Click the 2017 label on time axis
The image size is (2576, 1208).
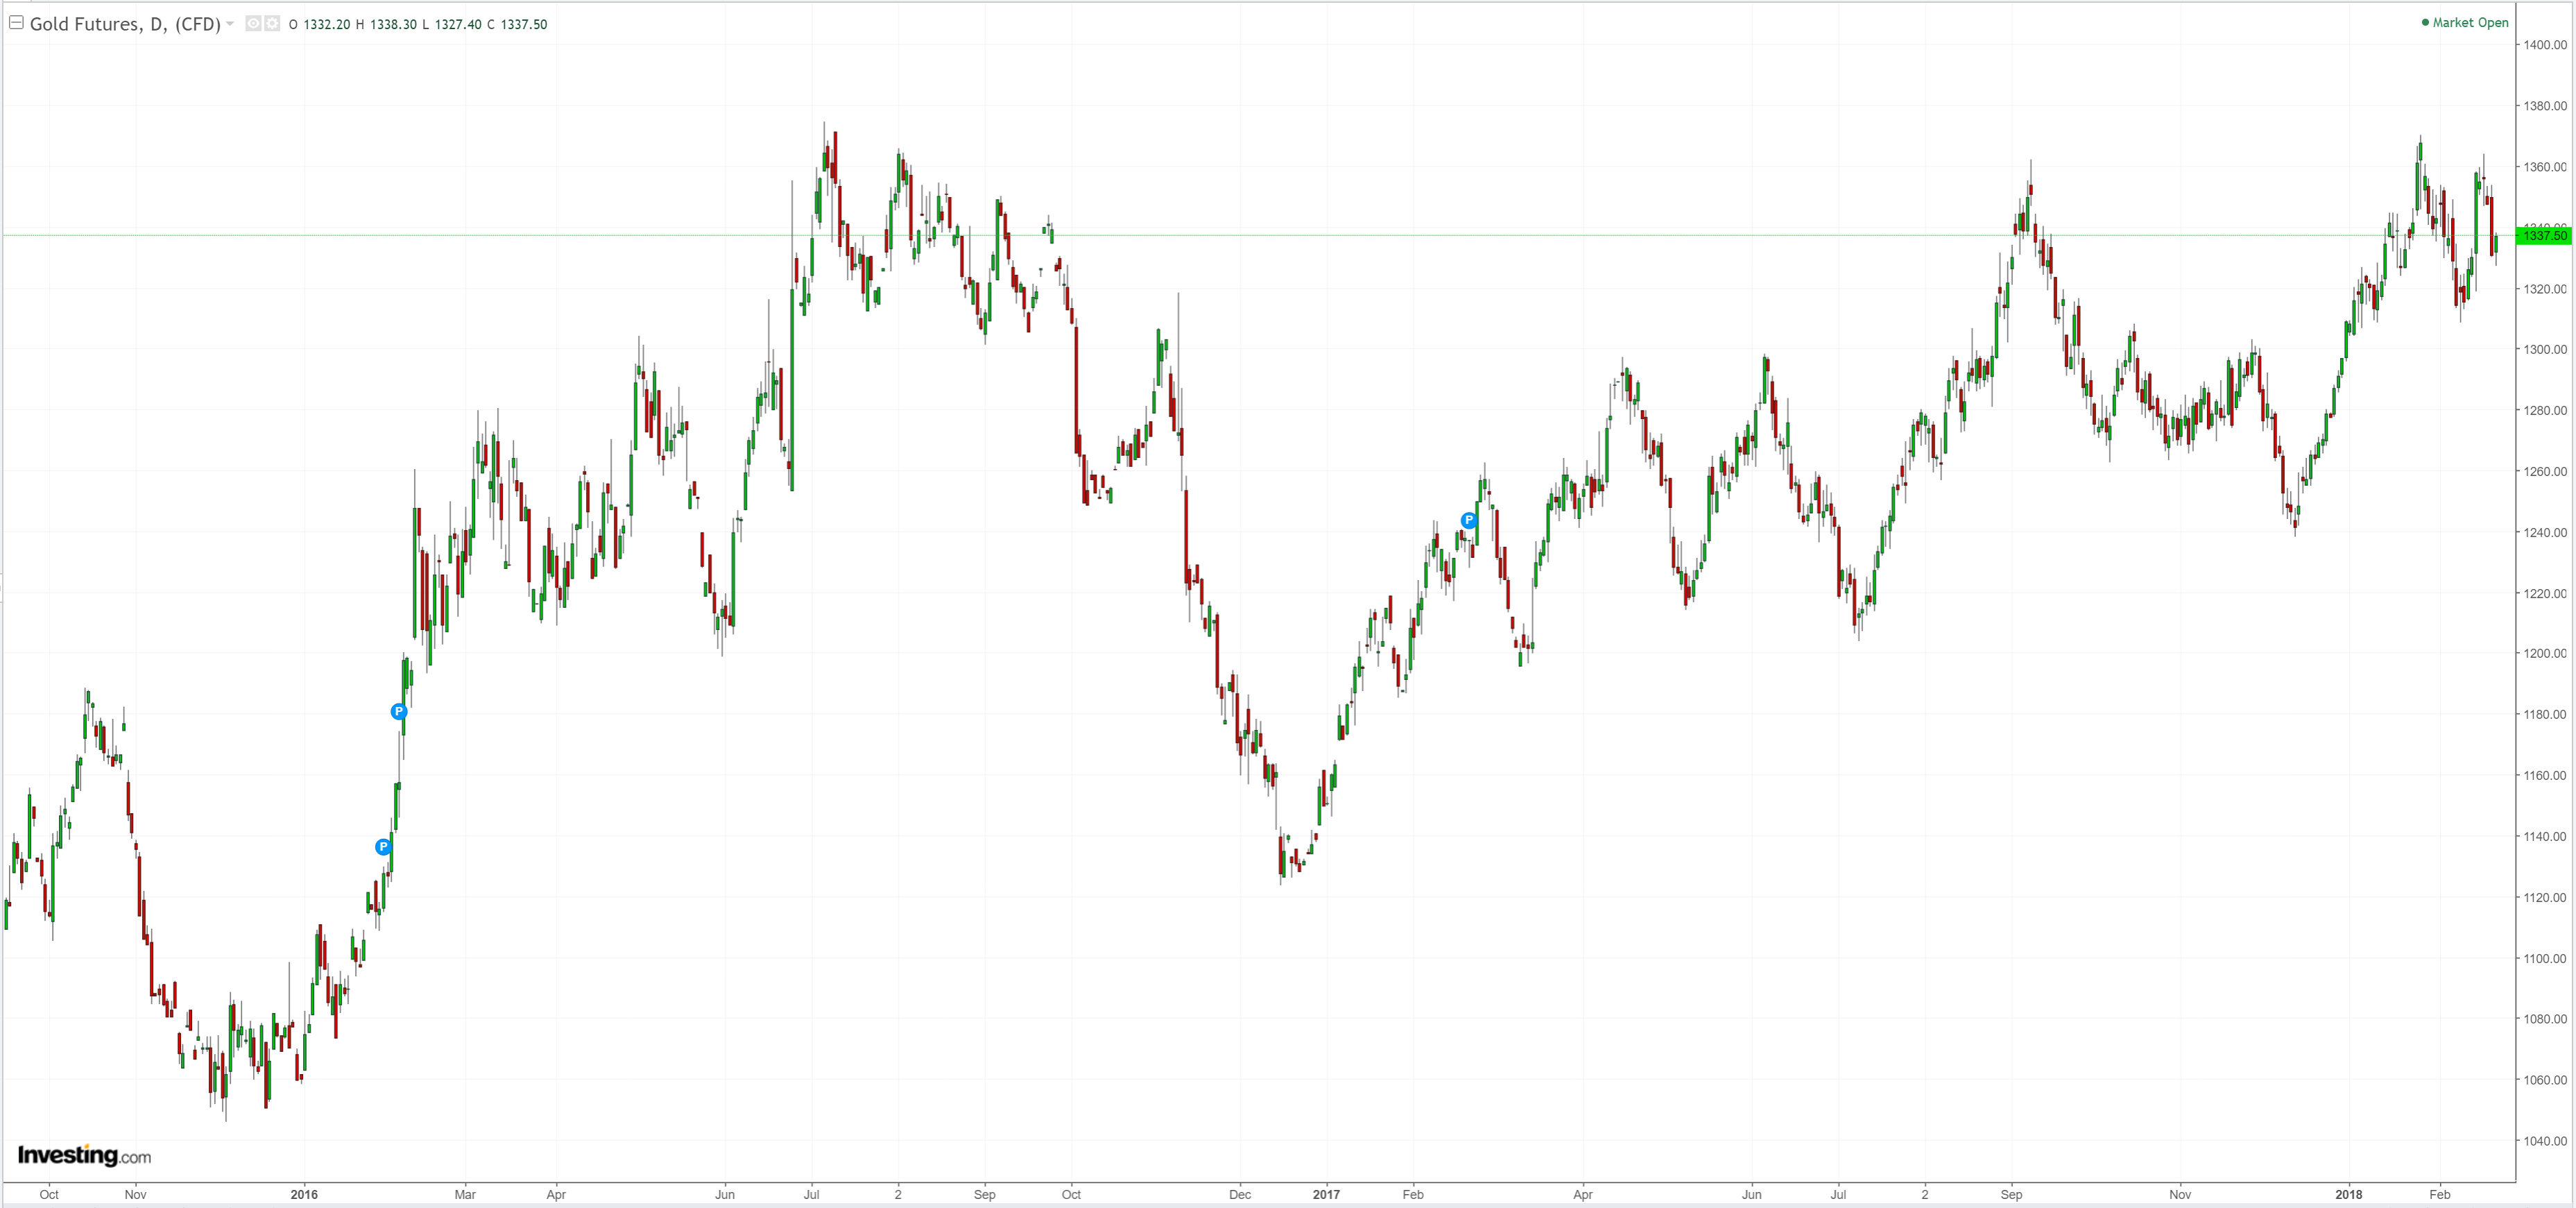[1326, 1194]
